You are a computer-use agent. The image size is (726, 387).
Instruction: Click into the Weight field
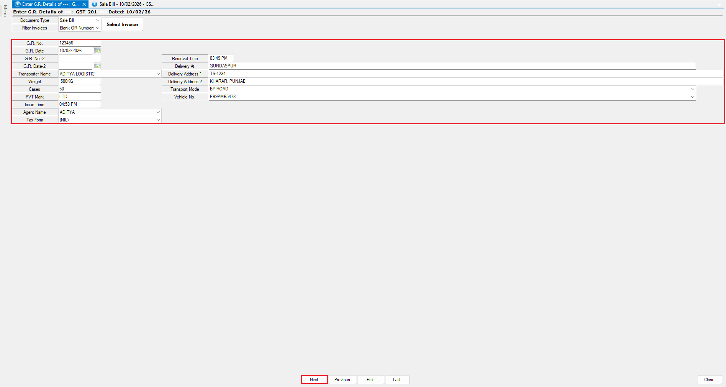79,81
